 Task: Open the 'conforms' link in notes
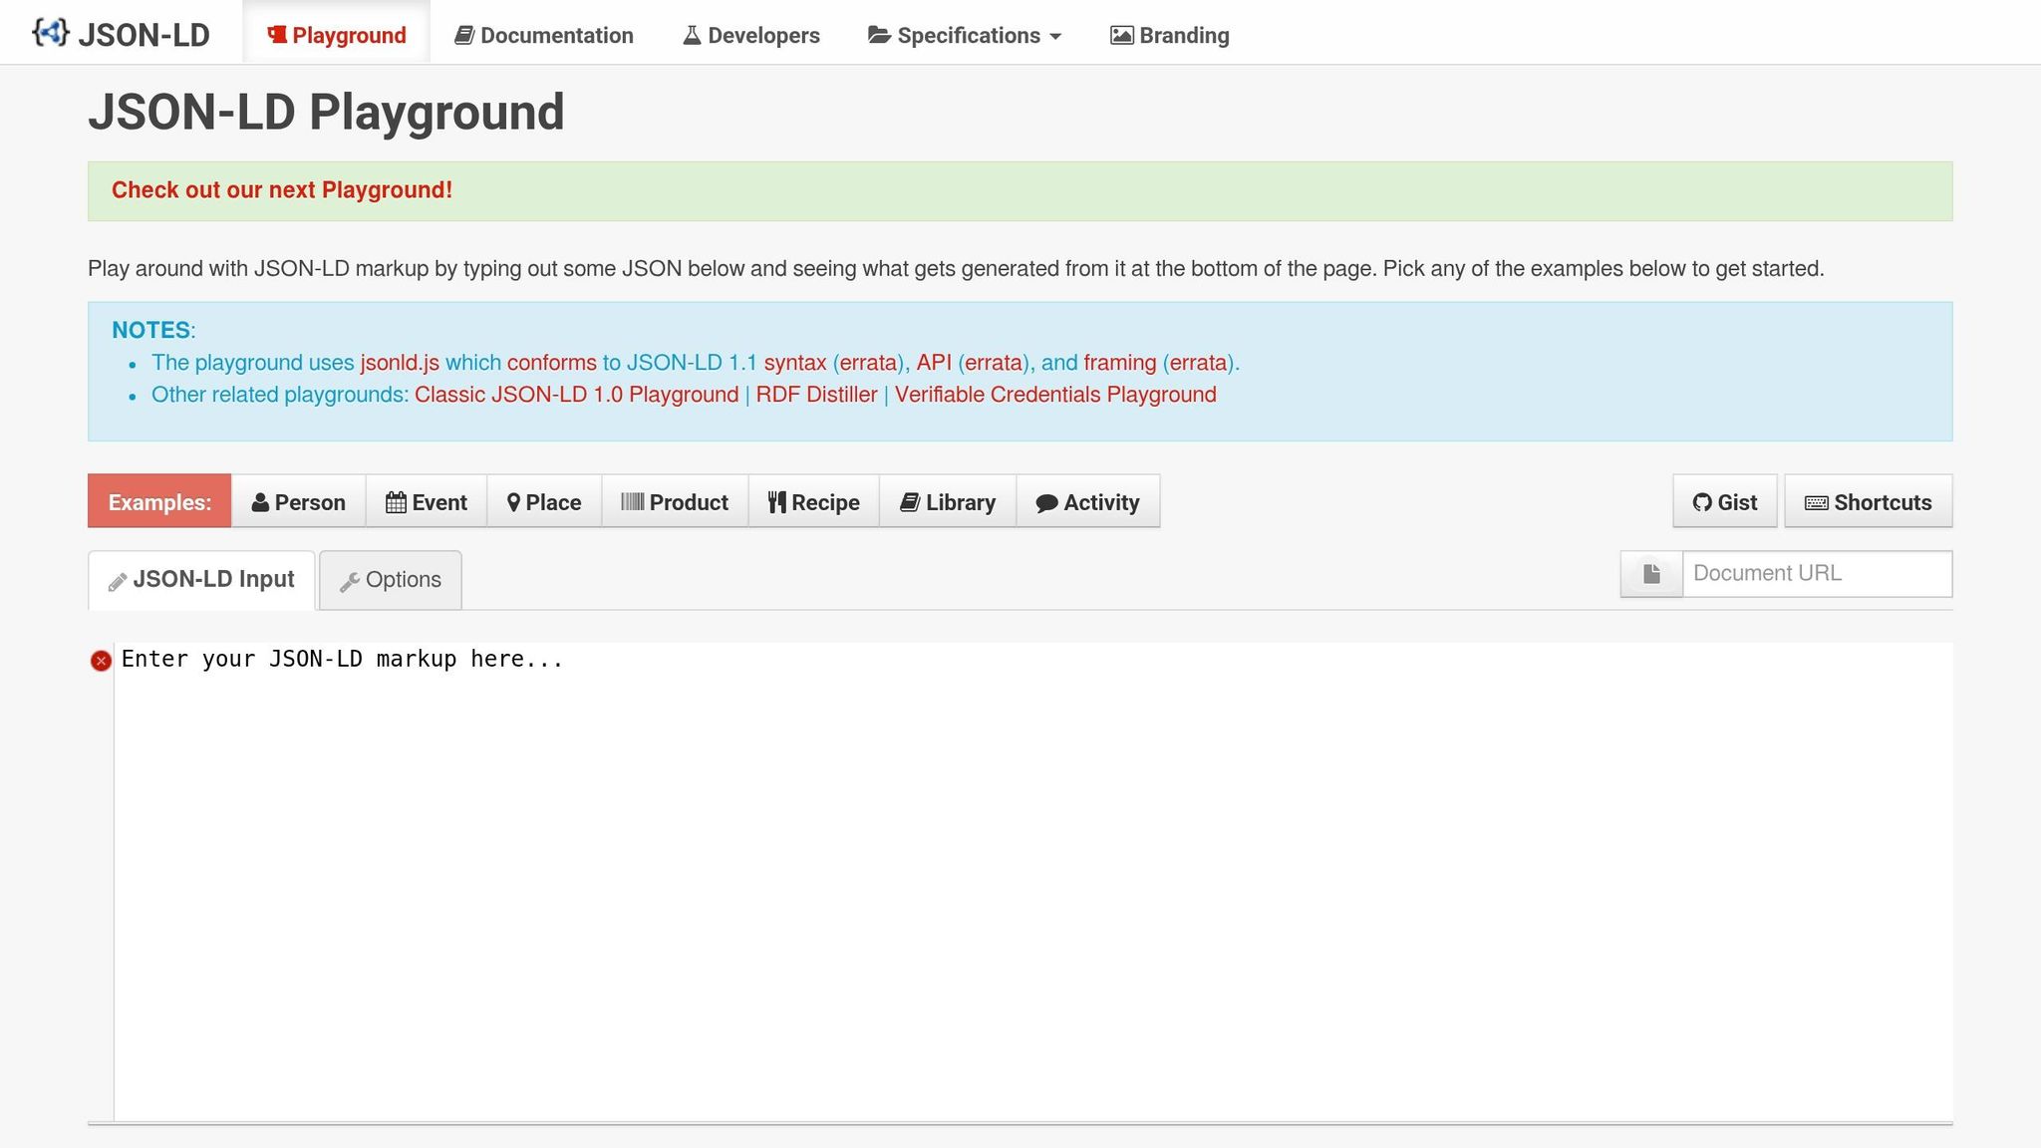click(552, 363)
